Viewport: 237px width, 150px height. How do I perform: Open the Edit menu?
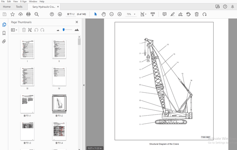click(9, 2)
